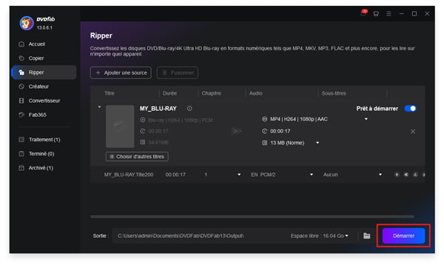
Task: Click the DVDFab mascot logo
Action: (27, 23)
